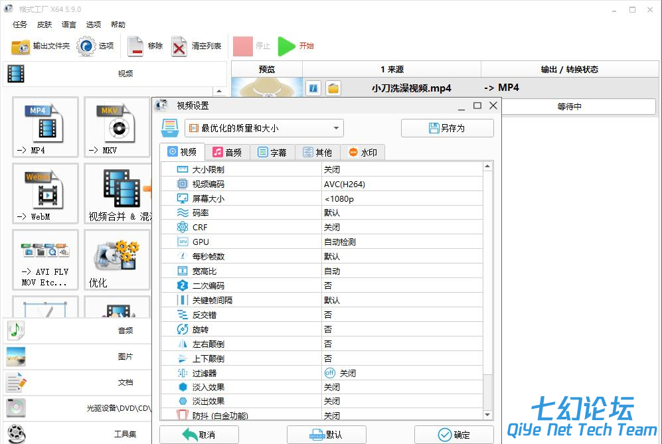662x444 pixels.
Task: Click the 移除 remove document icon
Action: point(135,46)
